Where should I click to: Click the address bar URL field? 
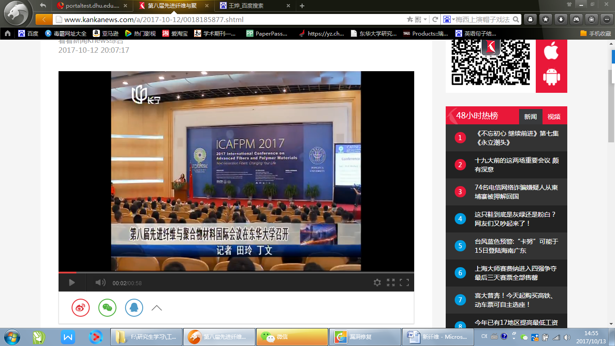coord(225,19)
